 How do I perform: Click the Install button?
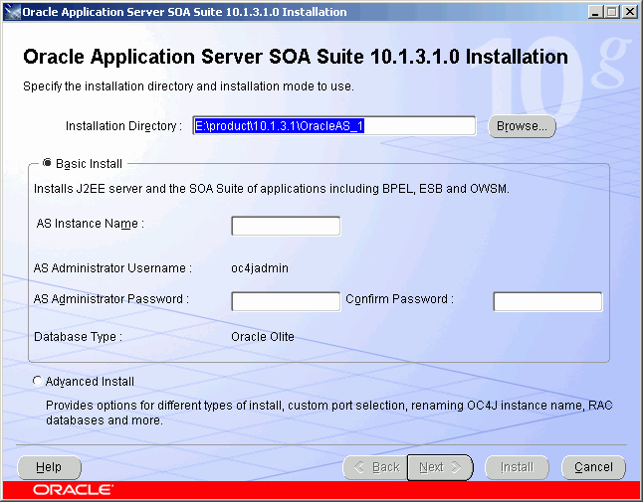pyautogui.click(x=517, y=467)
